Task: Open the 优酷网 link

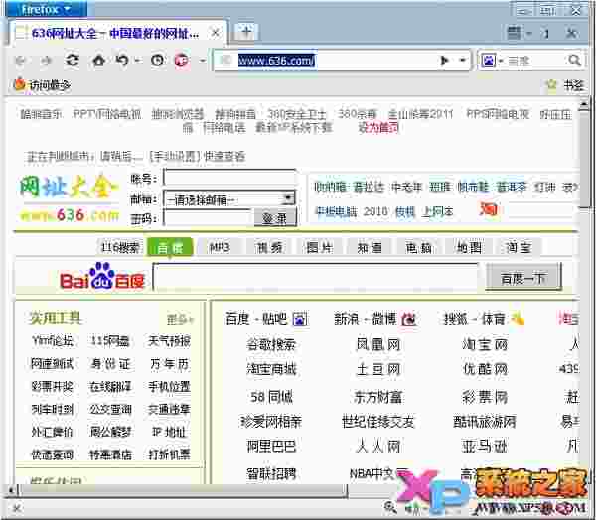Action: pyautogui.click(x=485, y=369)
